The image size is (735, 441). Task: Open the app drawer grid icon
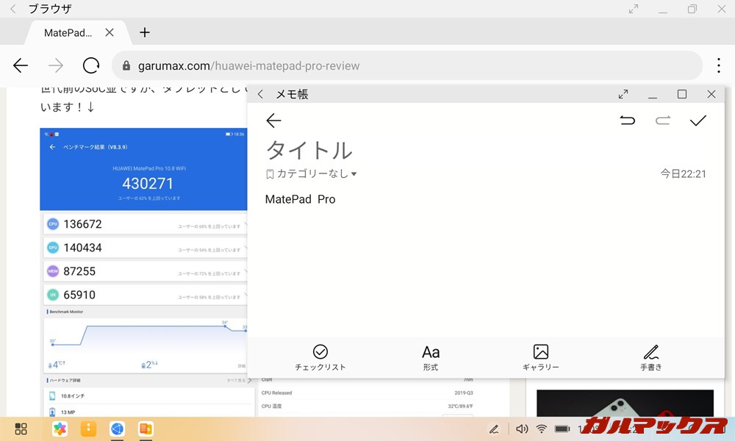[x=21, y=429]
